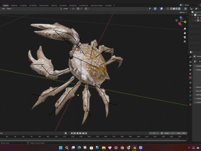Select wireframe viewport shading
This screenshot has width=201, height=151.
(x=171, y=9)
